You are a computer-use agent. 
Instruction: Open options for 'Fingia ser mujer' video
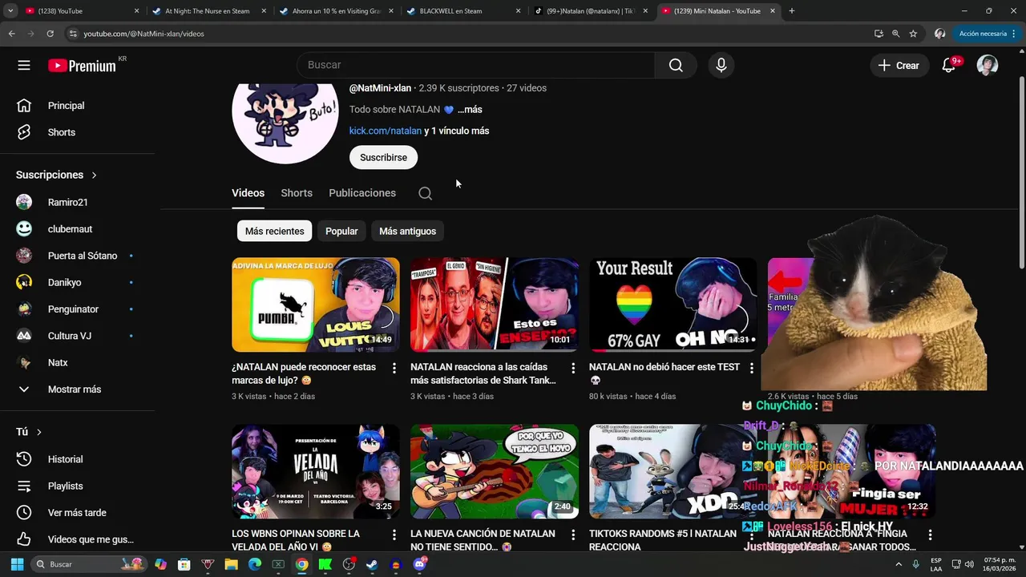pyautogui.click(x=930, y=535)
